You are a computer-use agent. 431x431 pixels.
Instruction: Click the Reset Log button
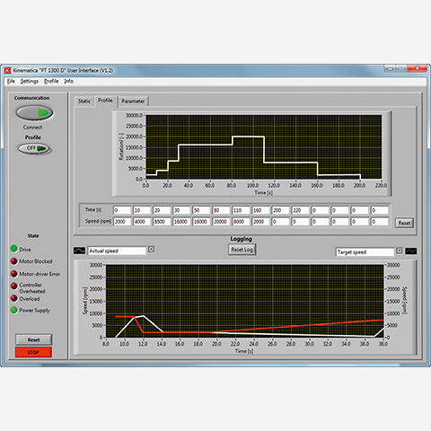242,250
